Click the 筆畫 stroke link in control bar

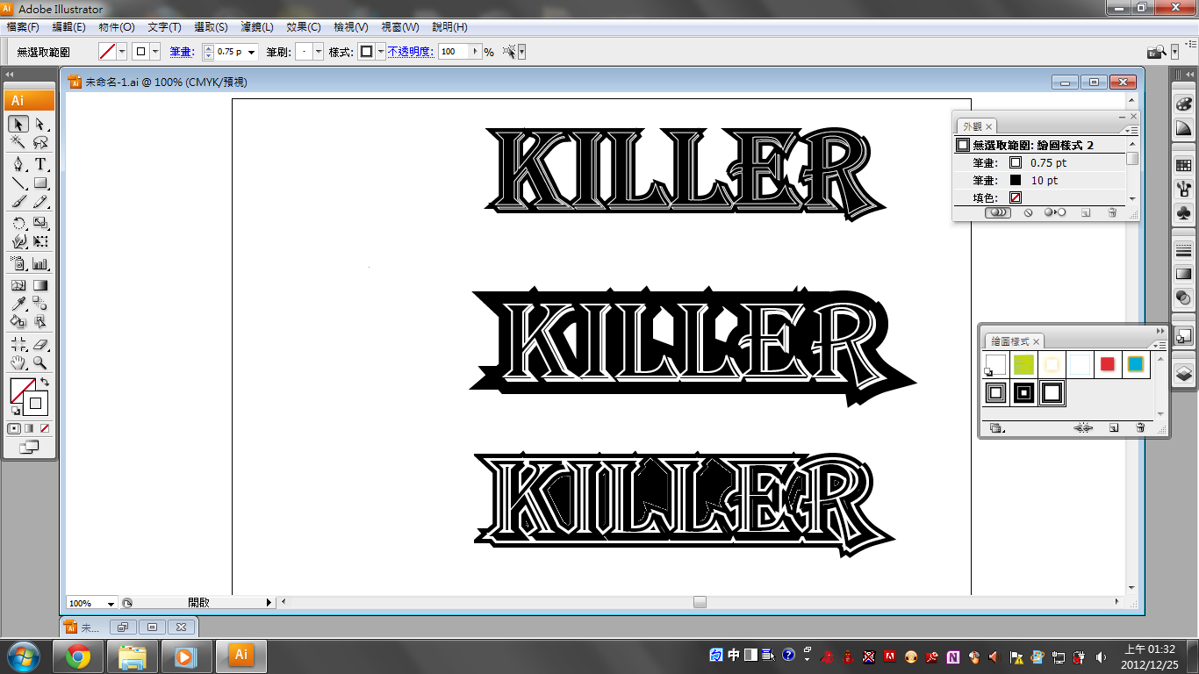pos(181,52)
